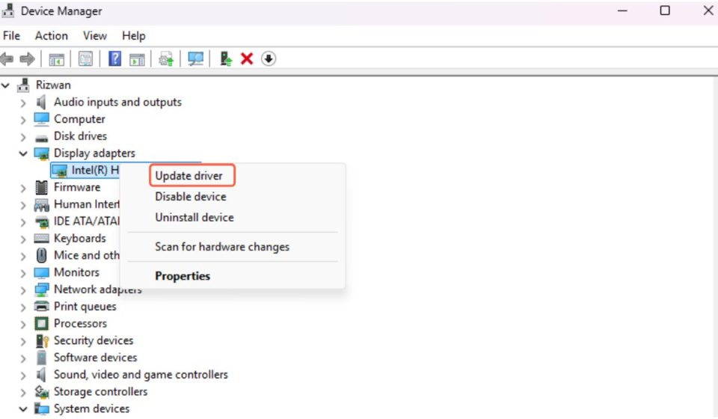This screenshot has width=718, height=419.
Task: Click the circled down-arrow toolbar icon
Action: click(269, 58)
